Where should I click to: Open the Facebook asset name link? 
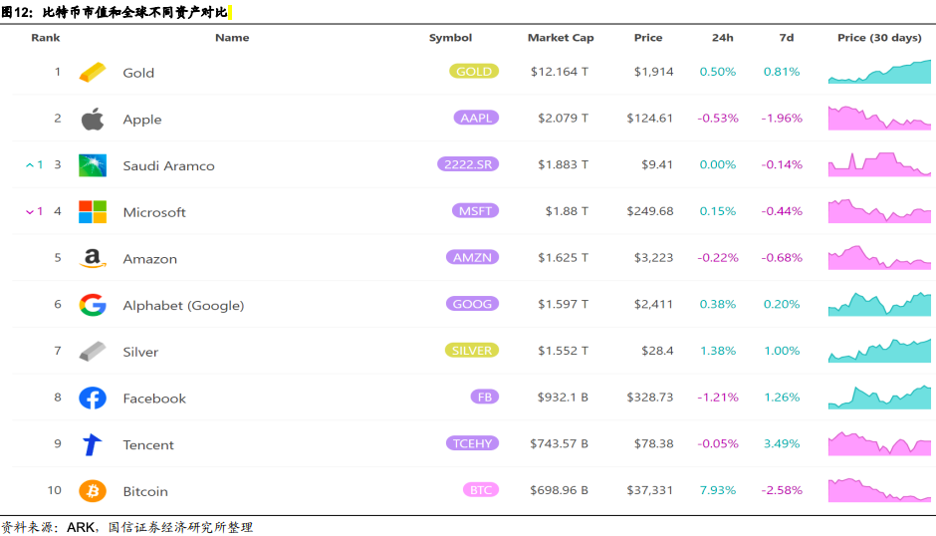(x=154, y=399)
